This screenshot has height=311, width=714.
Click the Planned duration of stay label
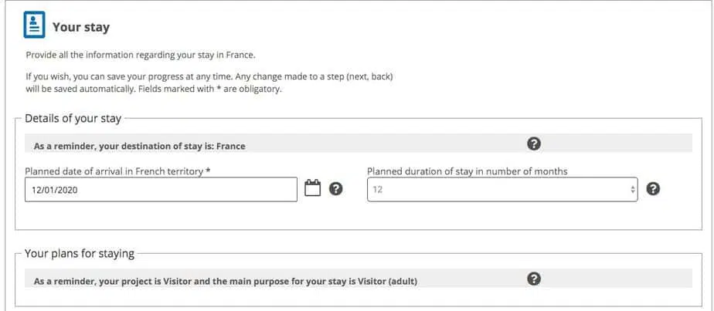[x=467, y=171]
